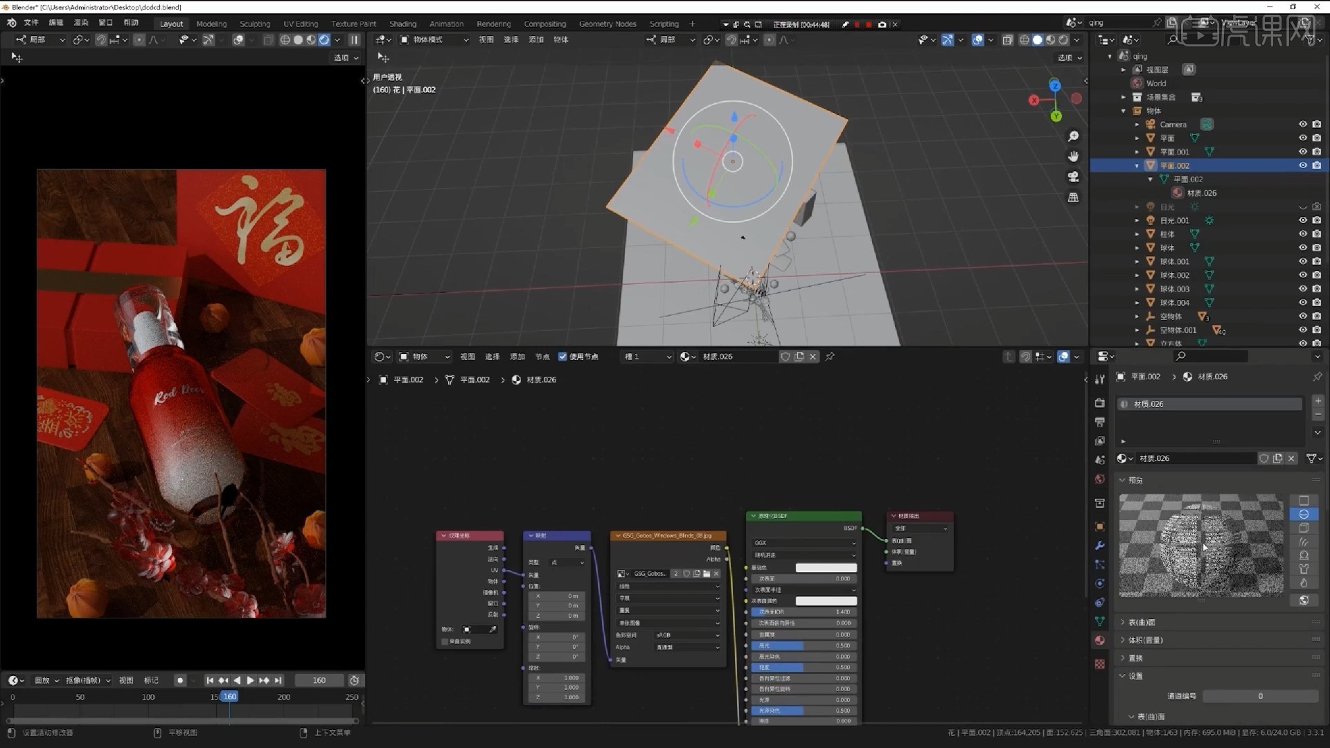Select the flat plane preview shape
This screenshot has width=1330, height=748.
pyautogui.click(x=1304, y=501)
